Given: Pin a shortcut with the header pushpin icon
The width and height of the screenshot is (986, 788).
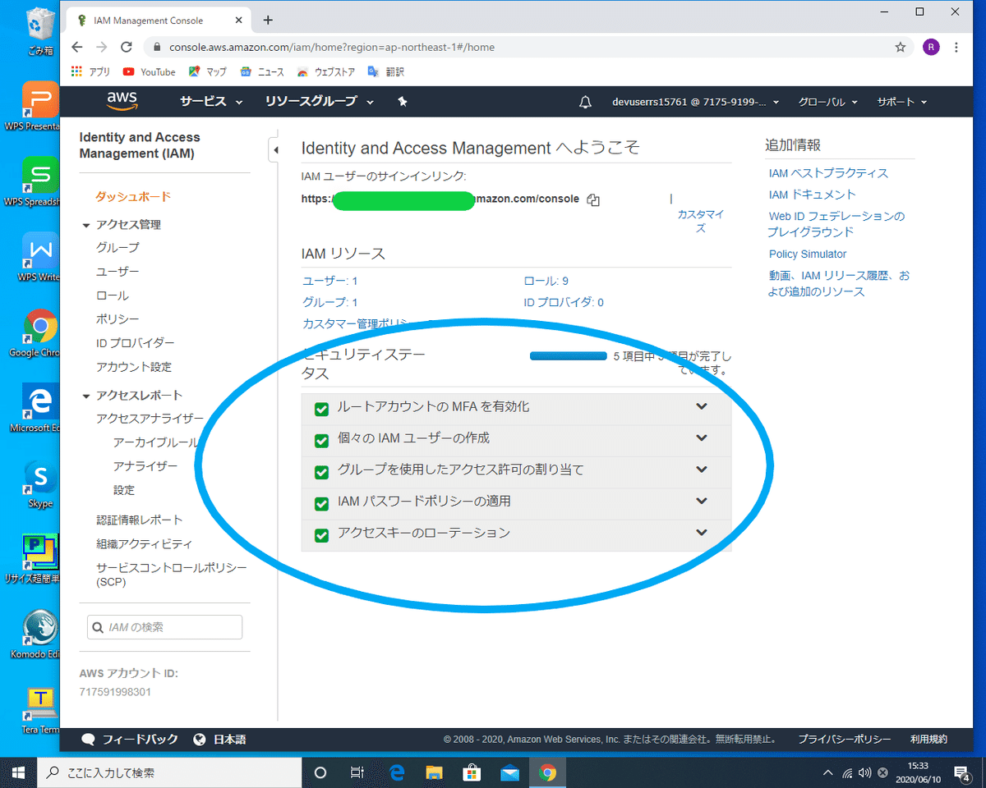Looking at the screenshot, I should pos(403,102).
